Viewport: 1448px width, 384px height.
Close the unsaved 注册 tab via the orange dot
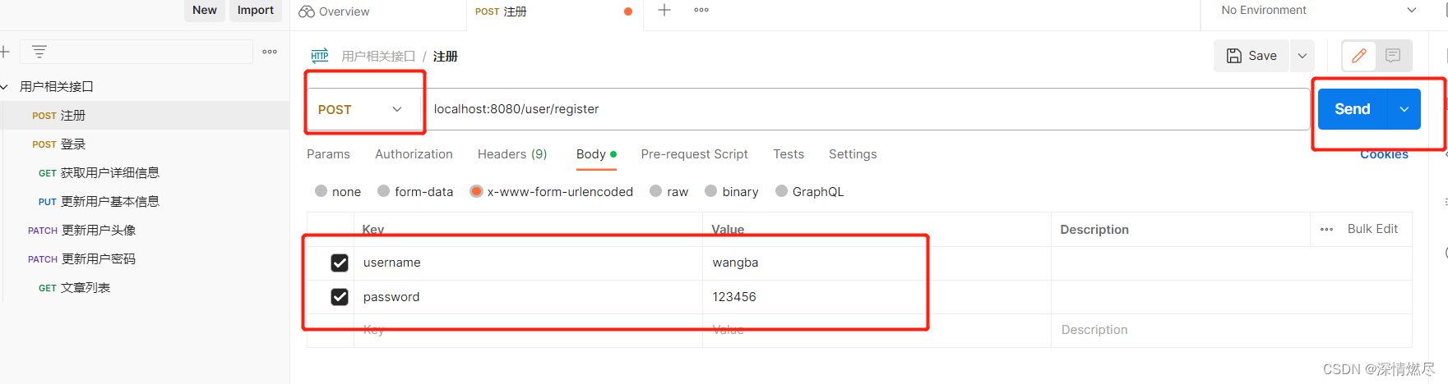[x=628, y=11]
